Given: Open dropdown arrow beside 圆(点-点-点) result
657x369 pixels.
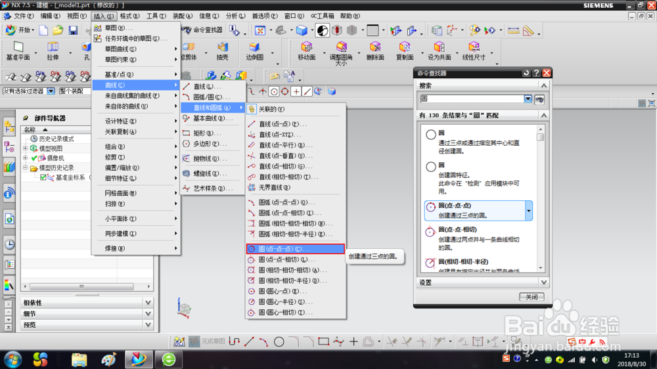Looking at the screenshot, I should [x=529, y=211].
